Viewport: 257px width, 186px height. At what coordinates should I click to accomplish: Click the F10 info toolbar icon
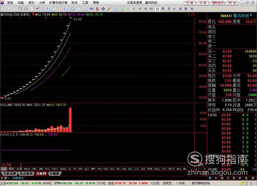coord(49,9)
